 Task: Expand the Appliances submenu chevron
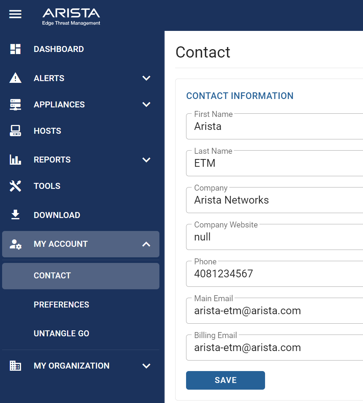coord(146,105)
